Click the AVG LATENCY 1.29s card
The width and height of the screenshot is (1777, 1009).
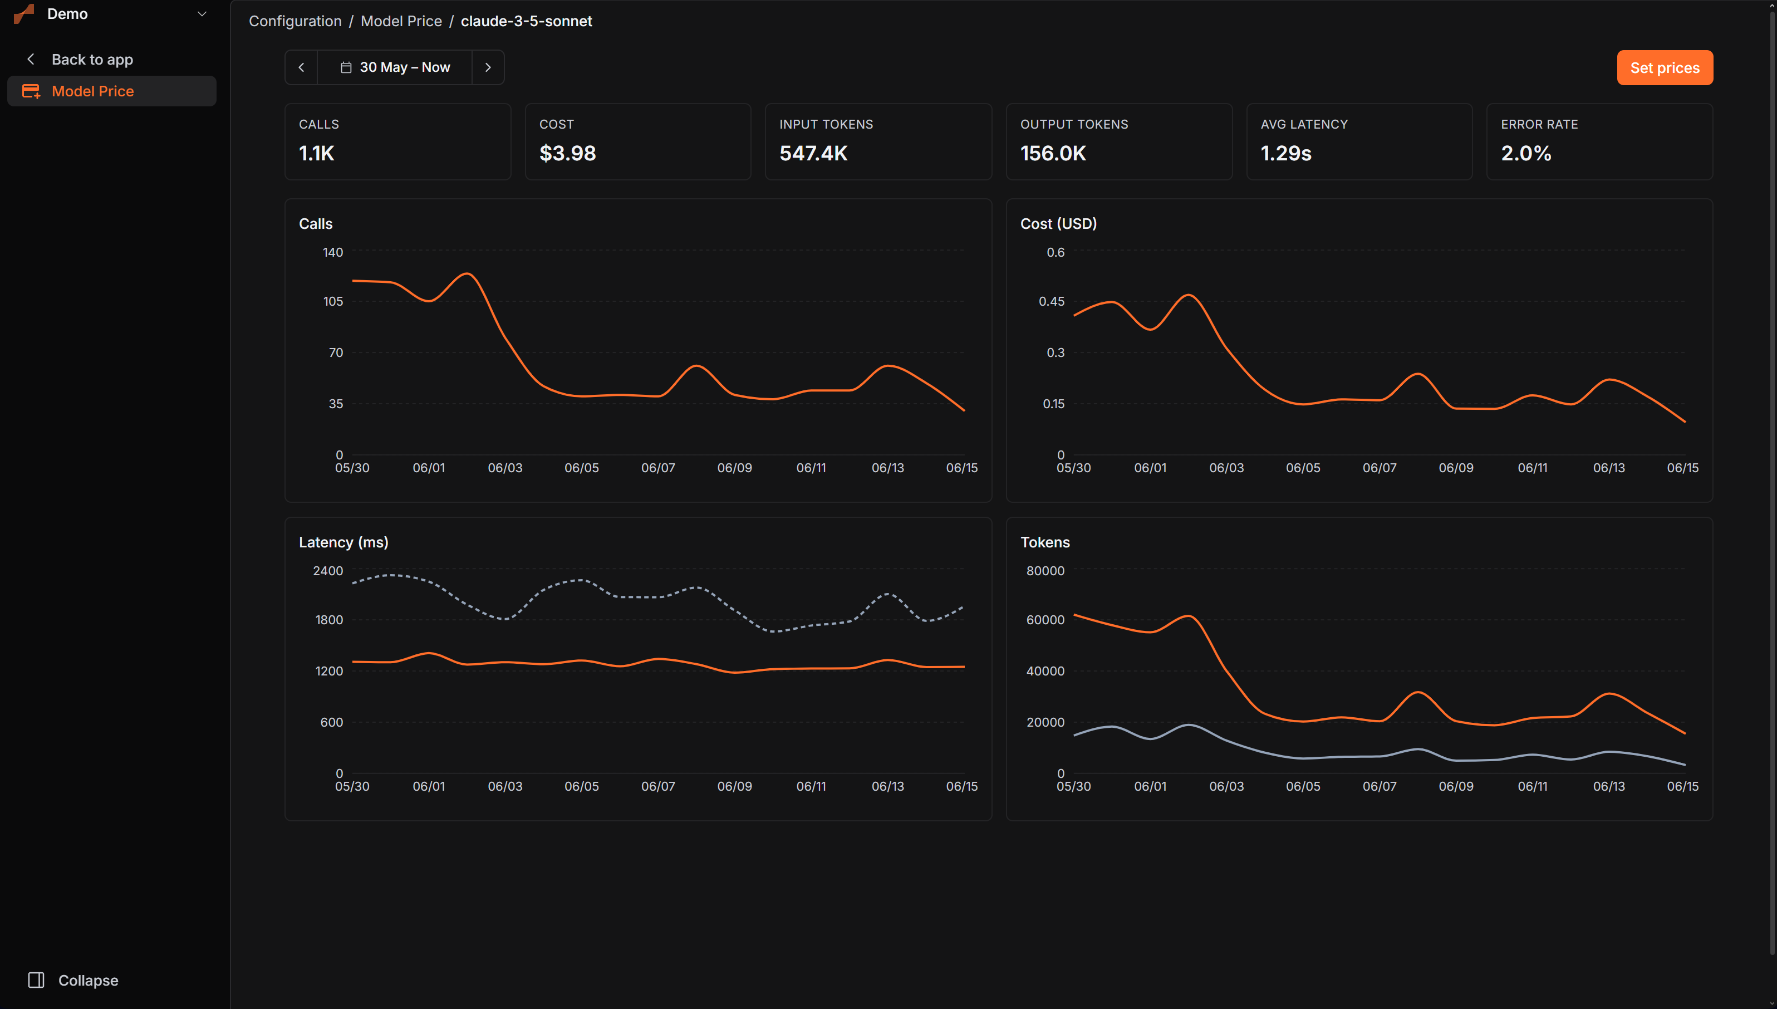point(1359,142)
